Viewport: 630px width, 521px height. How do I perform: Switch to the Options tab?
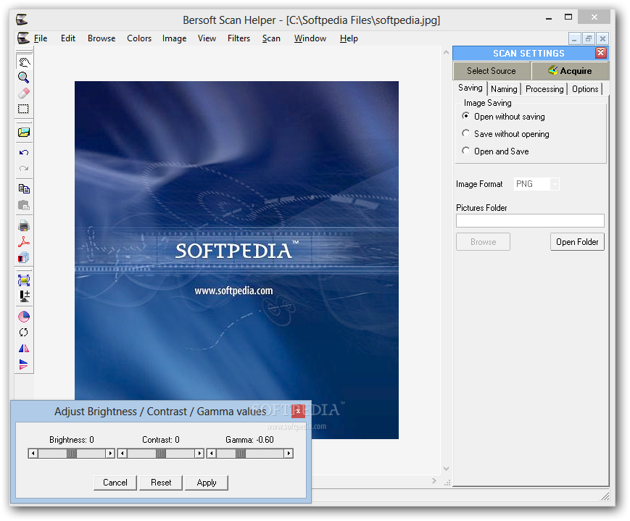coord(585,89)
